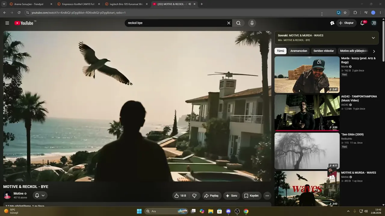Screen dimensions: 385x216
Task: Show hidden system tray icons chevron
Action: pos(348,211)
